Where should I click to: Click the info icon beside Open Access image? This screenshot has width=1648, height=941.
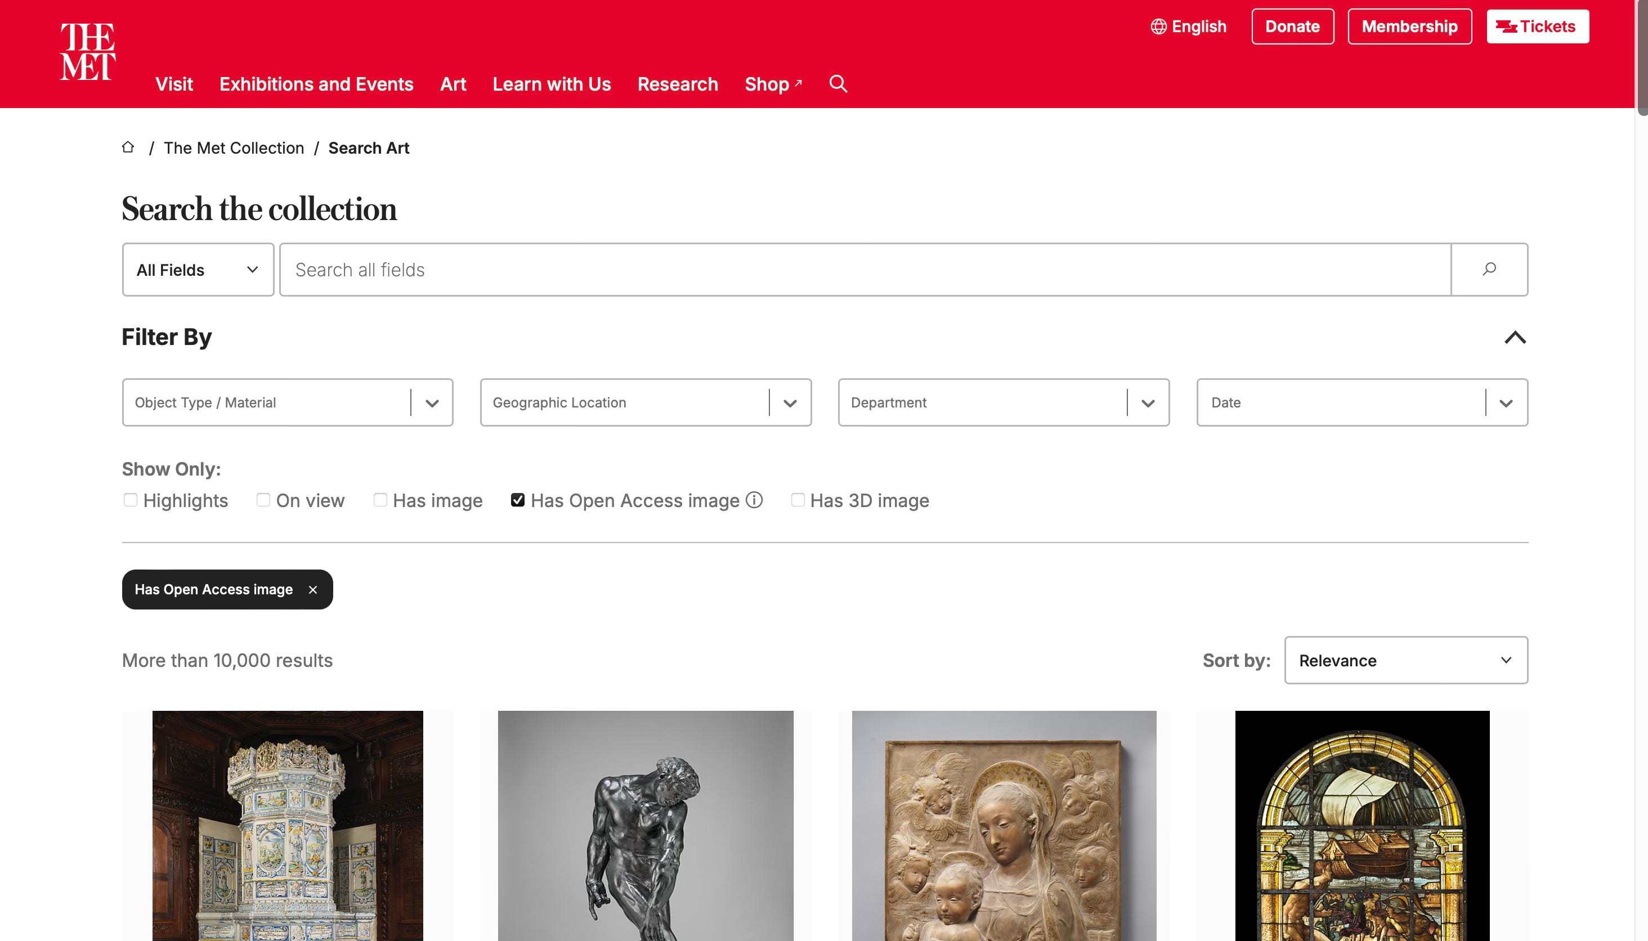tap(754, 500)
